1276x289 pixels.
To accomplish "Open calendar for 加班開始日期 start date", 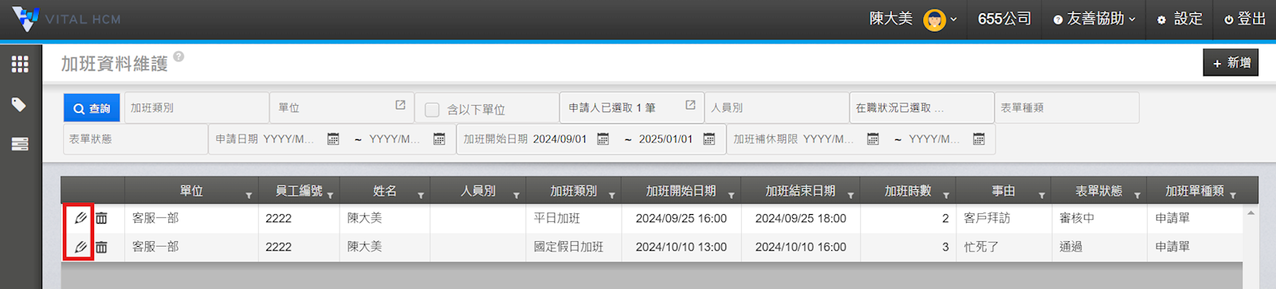I will pos(603,139).
